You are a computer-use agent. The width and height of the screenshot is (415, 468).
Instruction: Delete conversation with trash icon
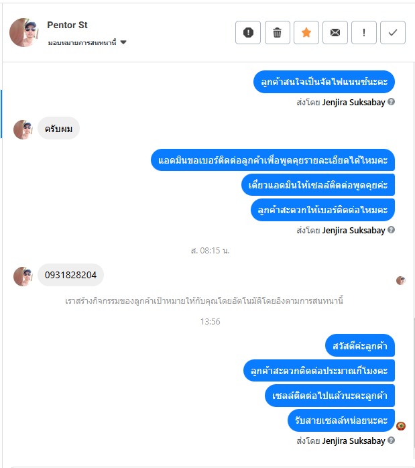[277, 32]
